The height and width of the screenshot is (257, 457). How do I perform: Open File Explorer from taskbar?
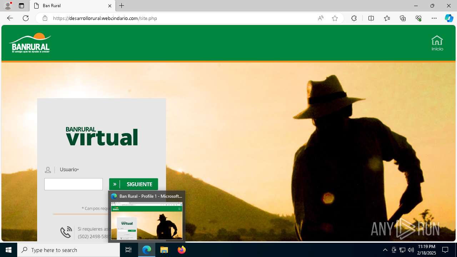[164, 250]
